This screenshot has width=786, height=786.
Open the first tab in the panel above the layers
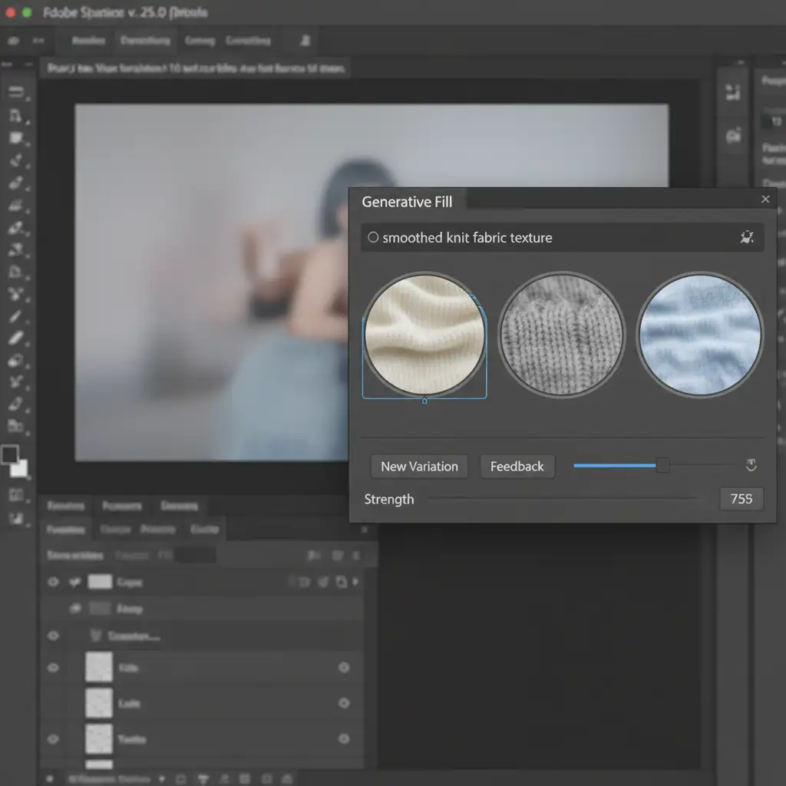(x=65, y=506)
